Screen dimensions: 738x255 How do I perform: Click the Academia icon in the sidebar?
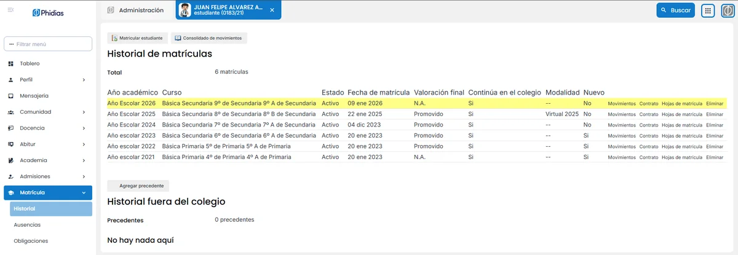[x=11, y=160]
